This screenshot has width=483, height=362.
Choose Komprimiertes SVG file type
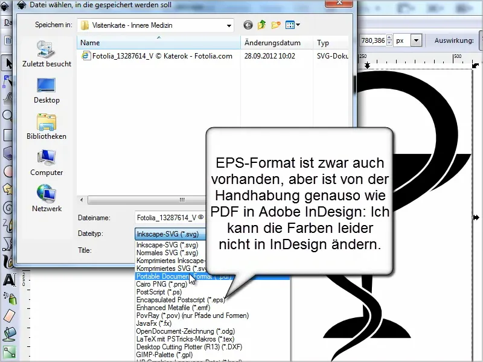coord(171,268)
